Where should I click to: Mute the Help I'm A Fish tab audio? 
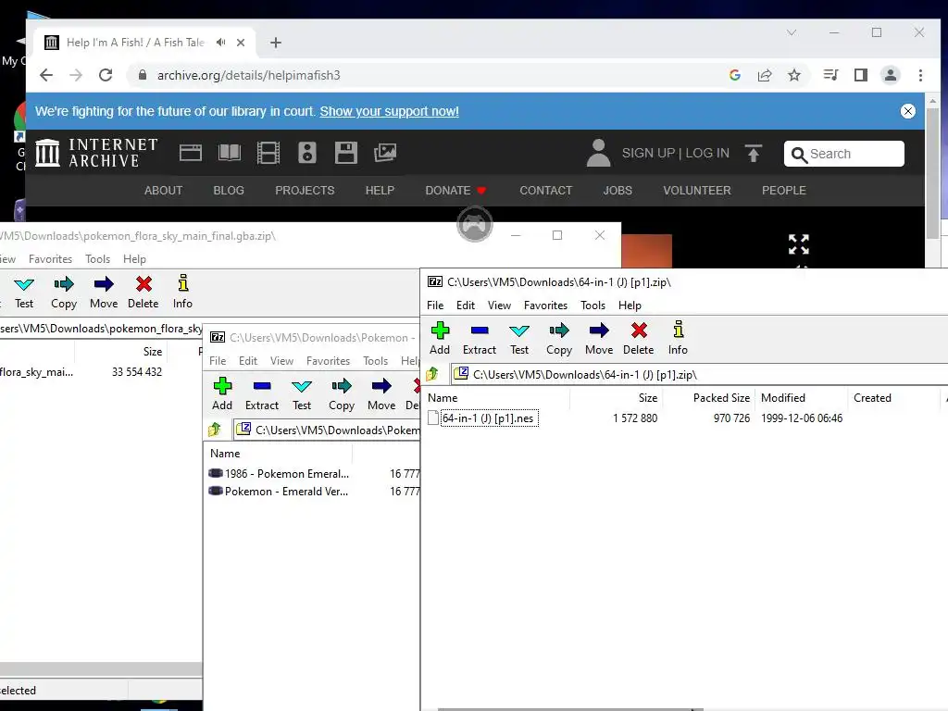[220, 43]
